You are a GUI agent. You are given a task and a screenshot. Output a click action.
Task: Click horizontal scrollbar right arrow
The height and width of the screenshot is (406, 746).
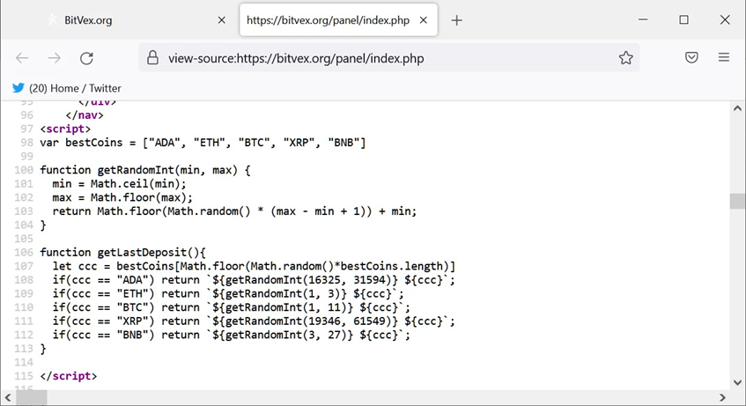pos(722,397)
